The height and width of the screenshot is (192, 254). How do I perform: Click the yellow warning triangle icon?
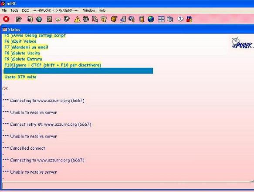[x=77, y=19]
